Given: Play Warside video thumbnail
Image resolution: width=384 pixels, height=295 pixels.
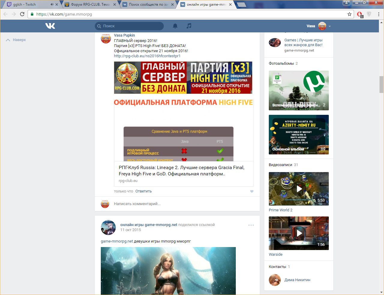Looking at the screenshot, I should (x=299, y=233).
